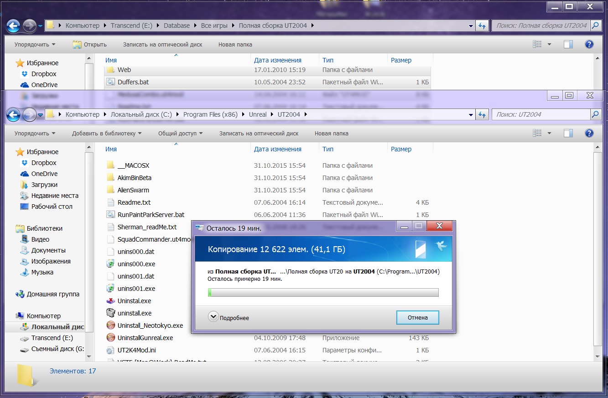
Task: Select Uninstall_Neotokyo.exe icon
Action: (x=110, y=325)
